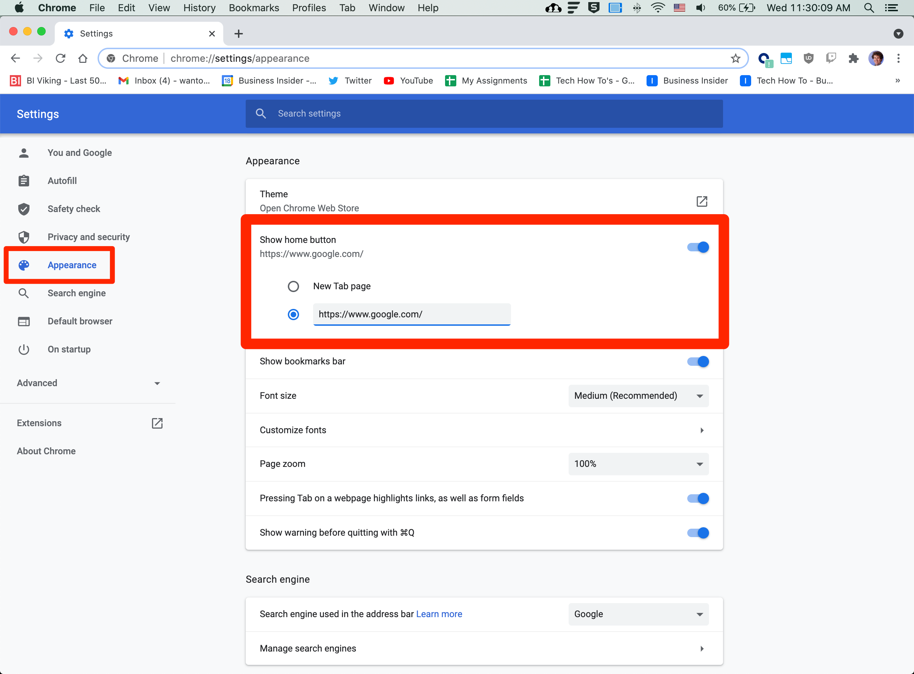Select the Settings tab
The width and height of the screenshot is (914, 674).
pyautogui.click(x=139, y=34)
